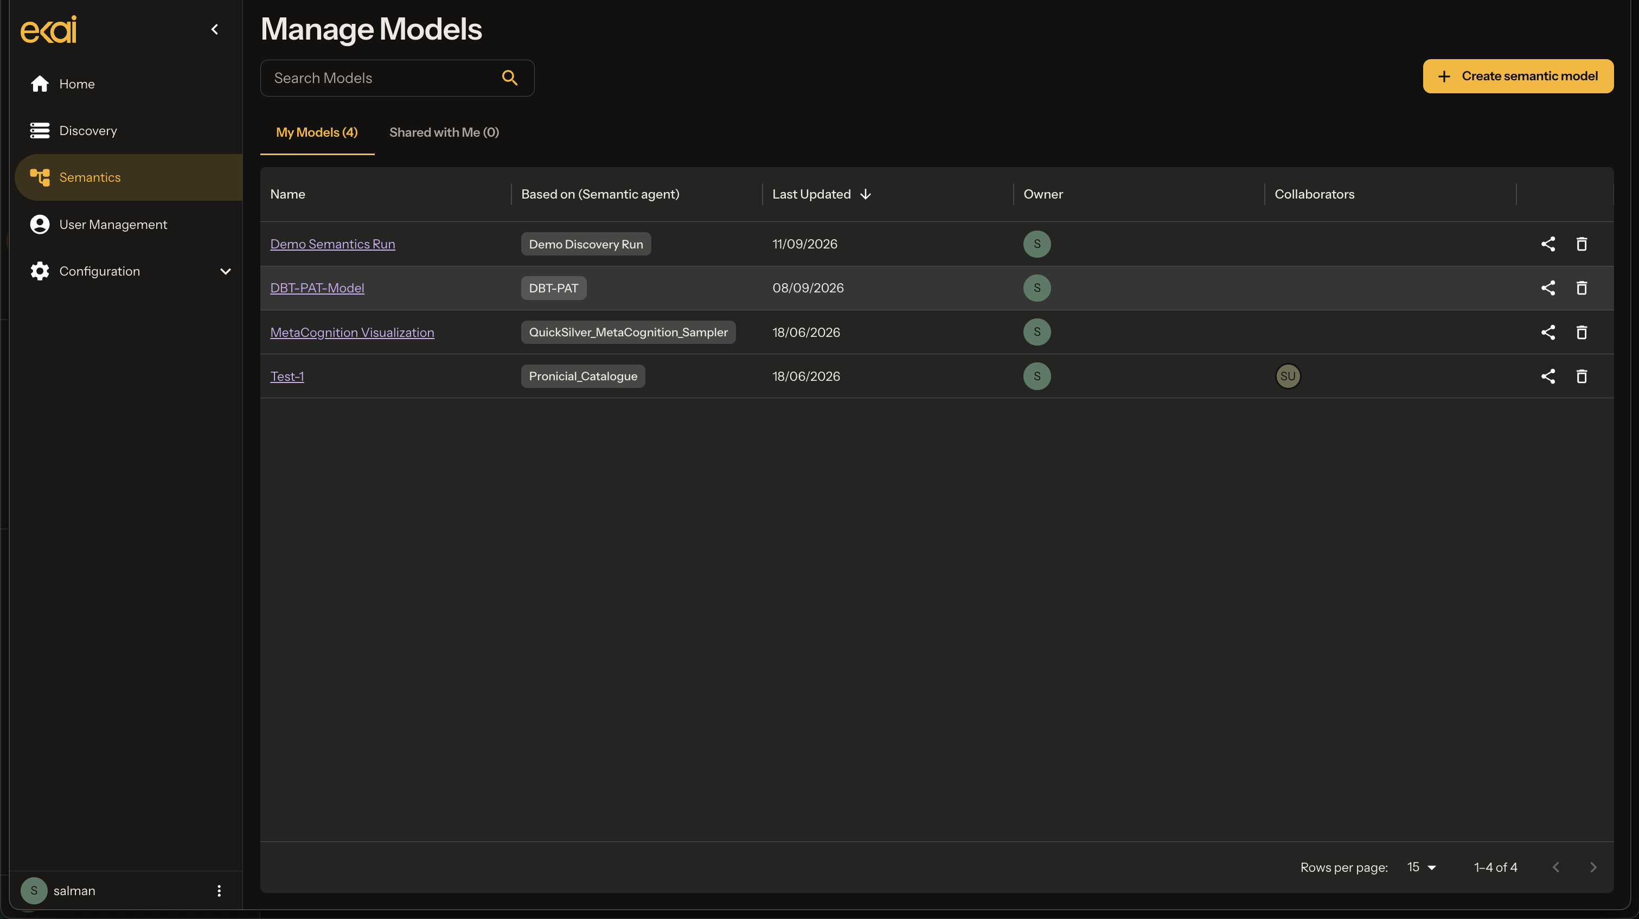Image resolution: width=1639 pixels, height=919 pixels.
Task: Share the MetaCognition Visualization model
Action: coord(1548,332)
